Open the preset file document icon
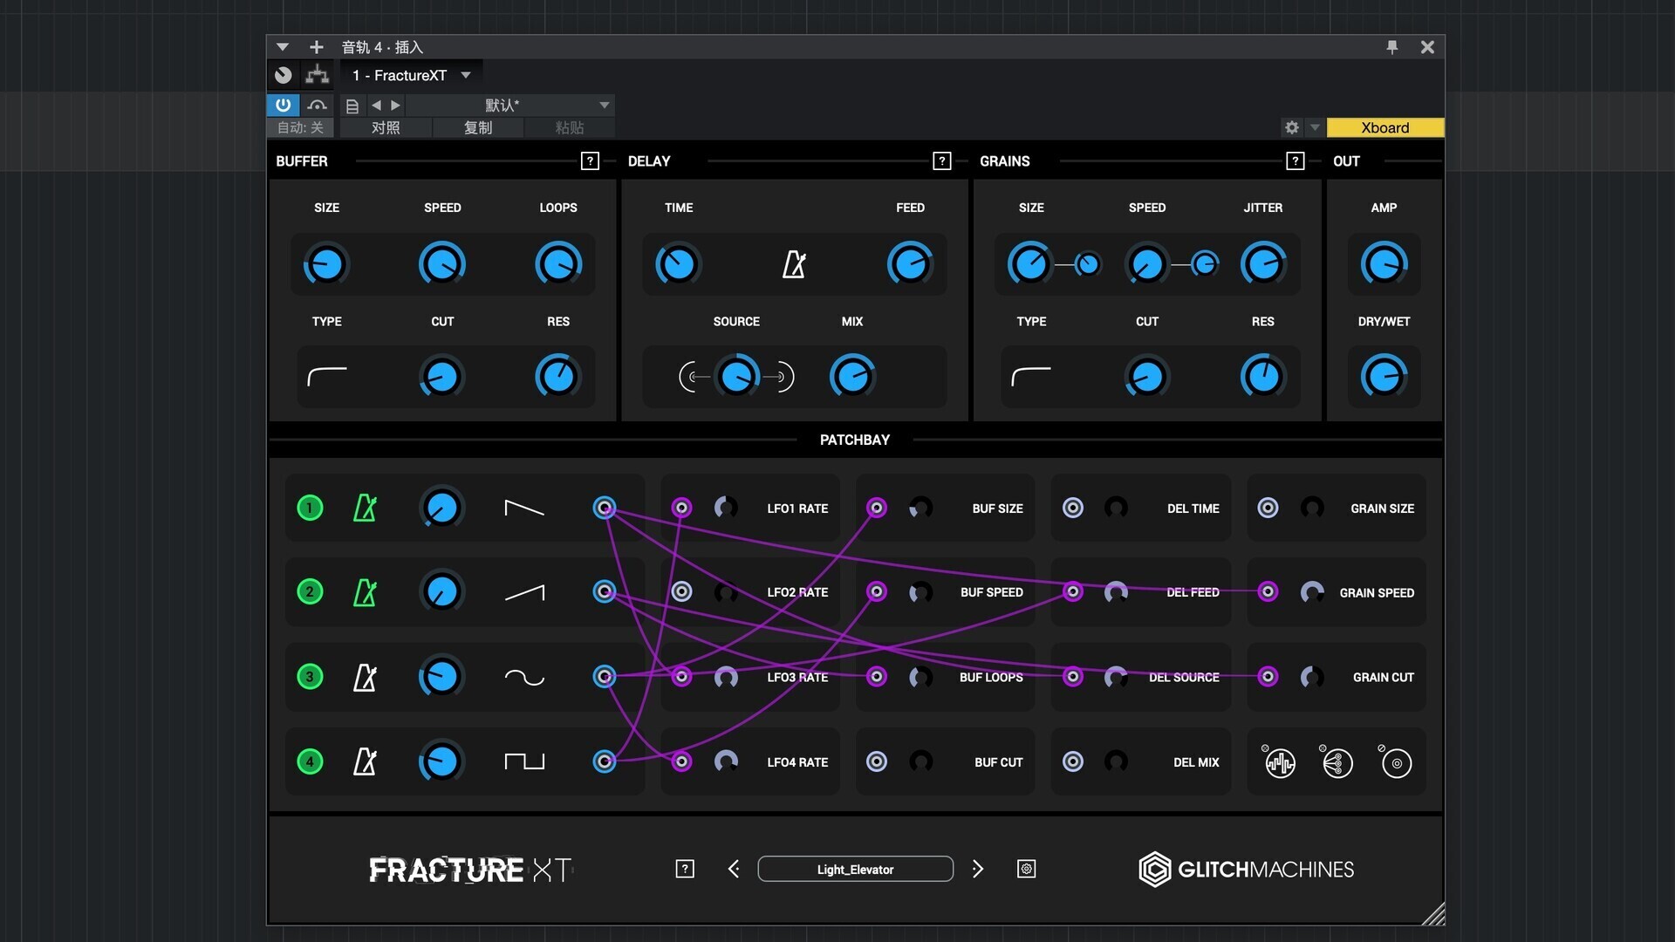1675x942 pixels. [352, 106]
